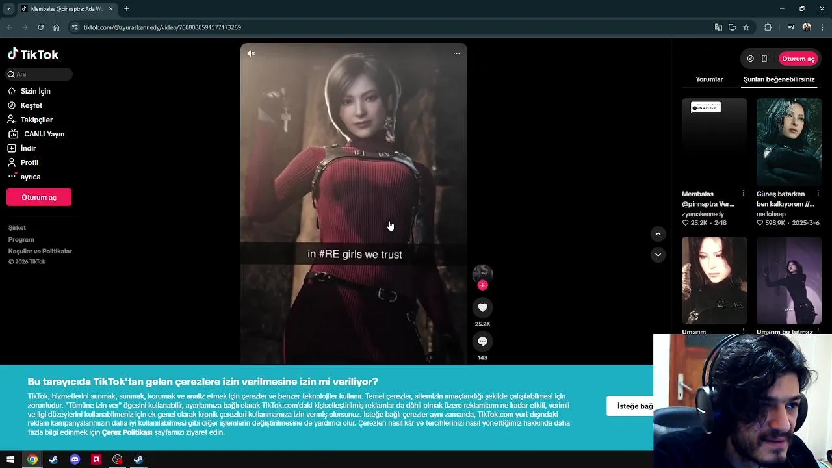832x468 pixels.
Task: Open the Güneş batarken video thumbnail
Action: (788, 142)
